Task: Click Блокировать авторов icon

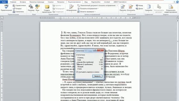Action: click(159, 9)
